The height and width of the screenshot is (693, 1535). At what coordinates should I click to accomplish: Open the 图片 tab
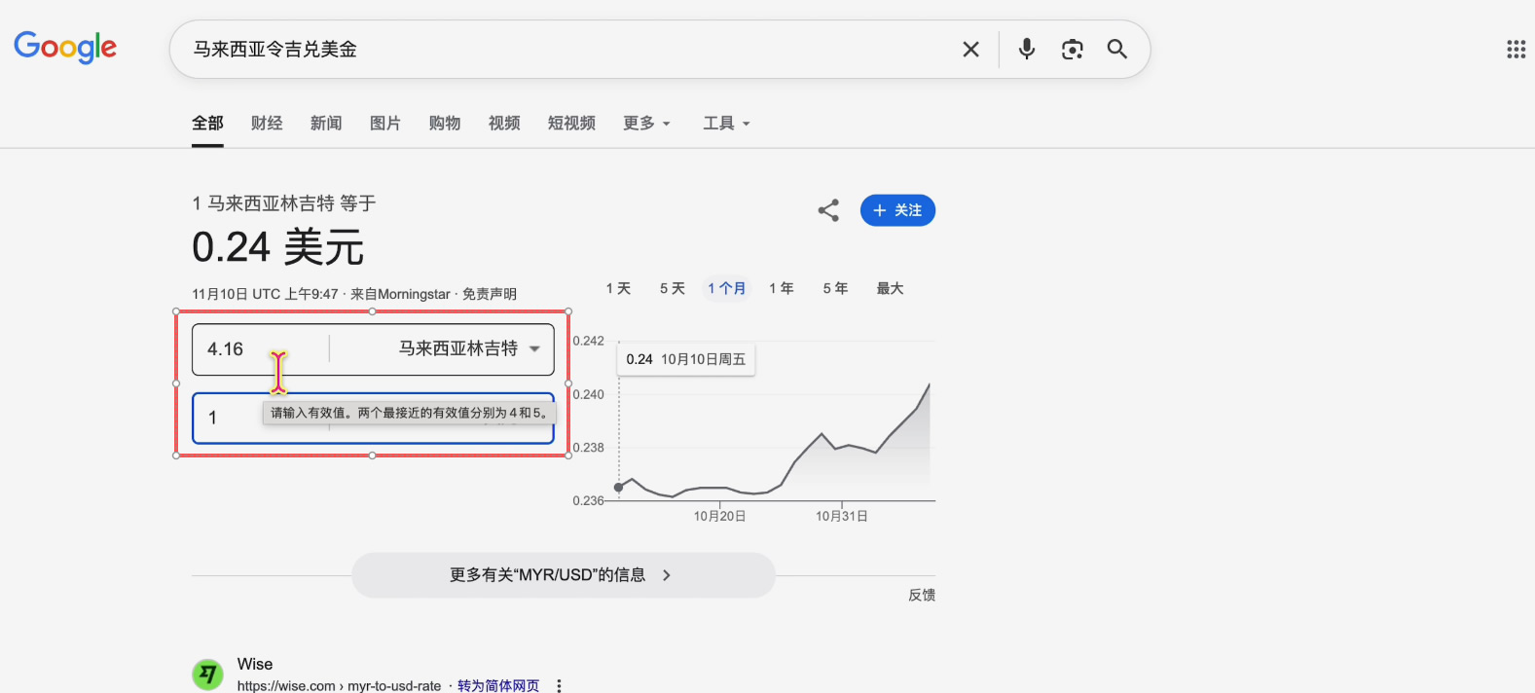[385, 123]
